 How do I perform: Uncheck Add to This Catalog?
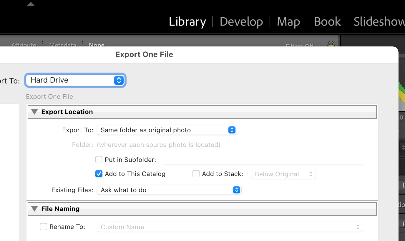99,174
